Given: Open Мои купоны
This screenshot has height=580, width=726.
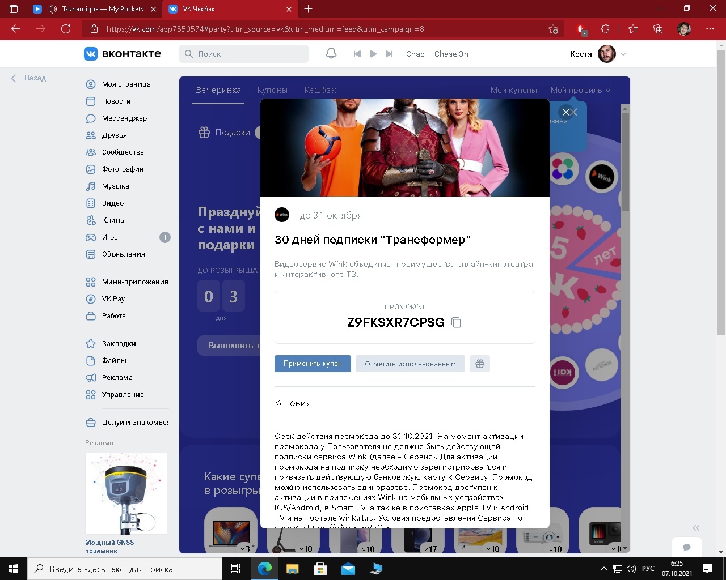Looking at the screenshot, I should pyautogui.click(x=513, y=90).
